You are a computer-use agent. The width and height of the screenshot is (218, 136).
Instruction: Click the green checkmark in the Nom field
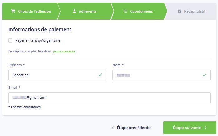coord(204,75)
